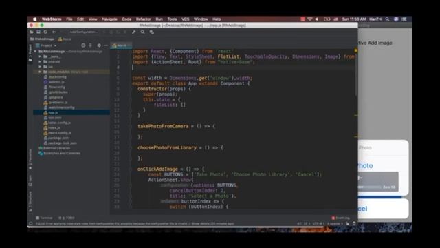This screenshot has height=248, width=440.
Task: Click the Event Log icon at bottom right
Action: pyautogui.click(x=333, y=218)
